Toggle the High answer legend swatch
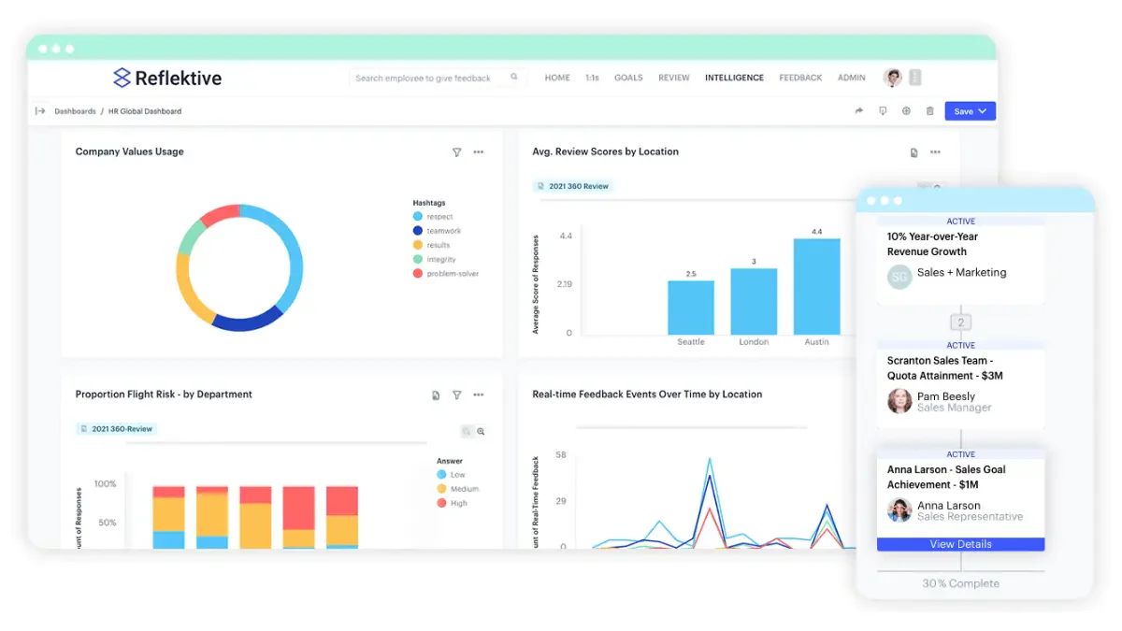1122x631 pixels. pos(441,503)
